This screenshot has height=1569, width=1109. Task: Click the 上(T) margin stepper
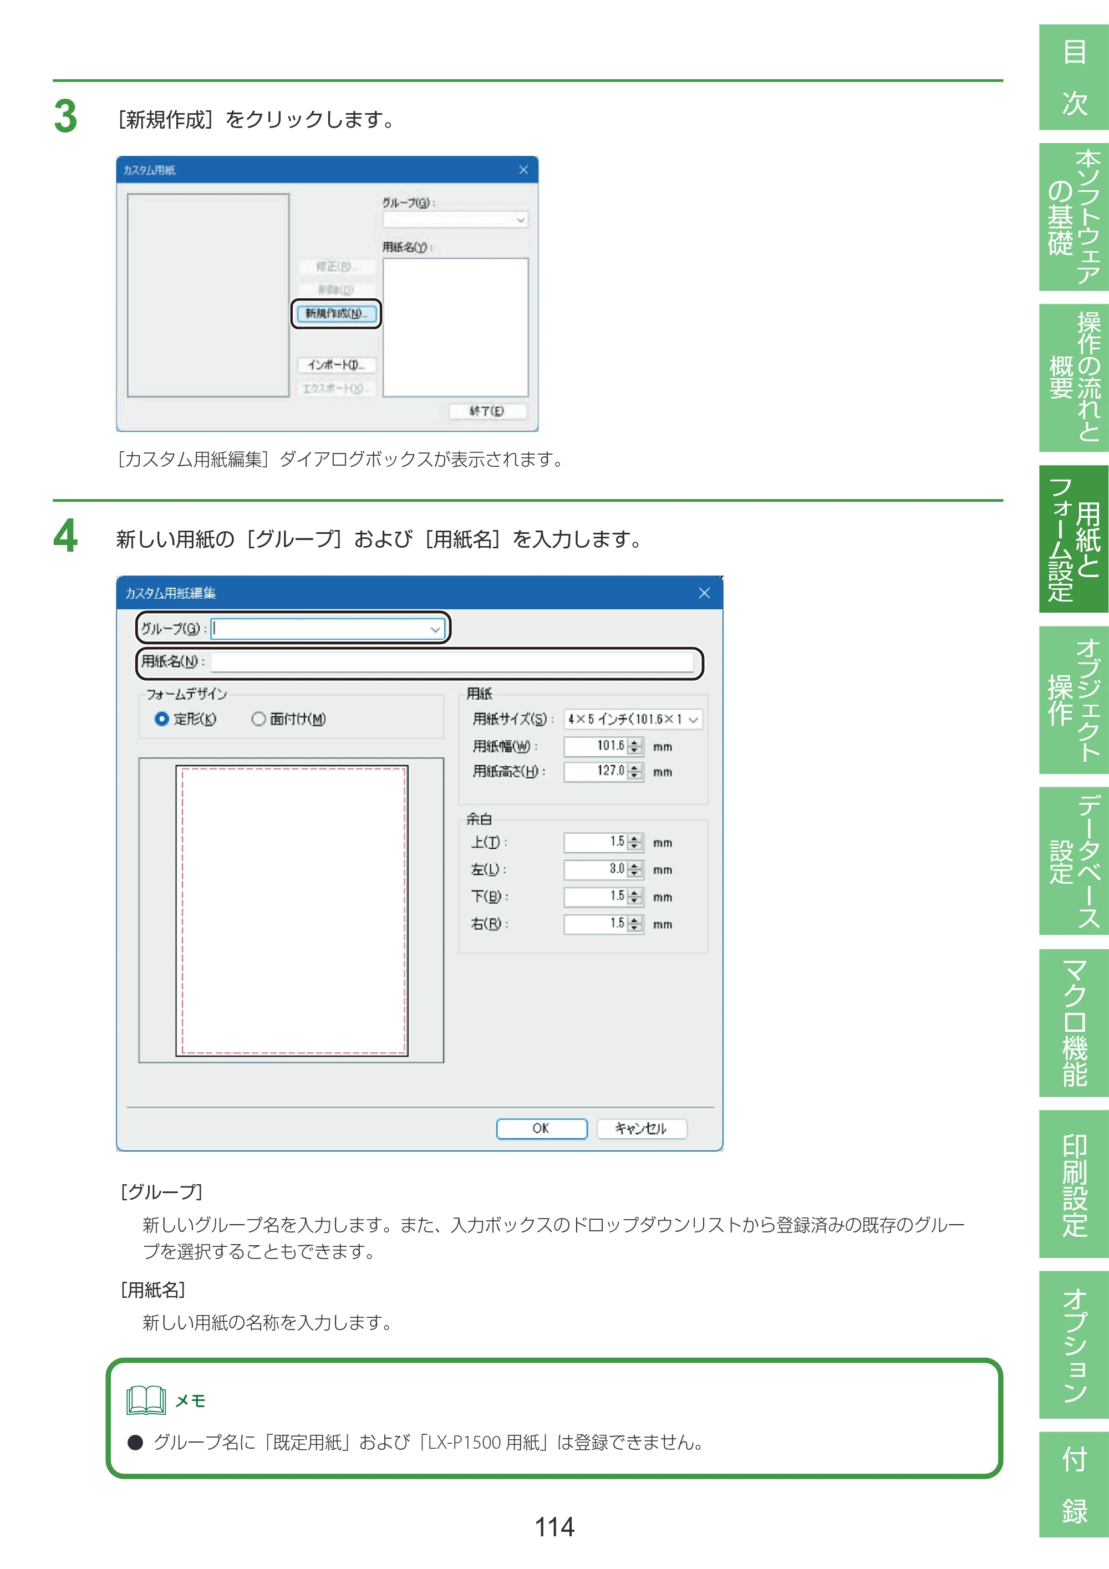click(635, 843)
